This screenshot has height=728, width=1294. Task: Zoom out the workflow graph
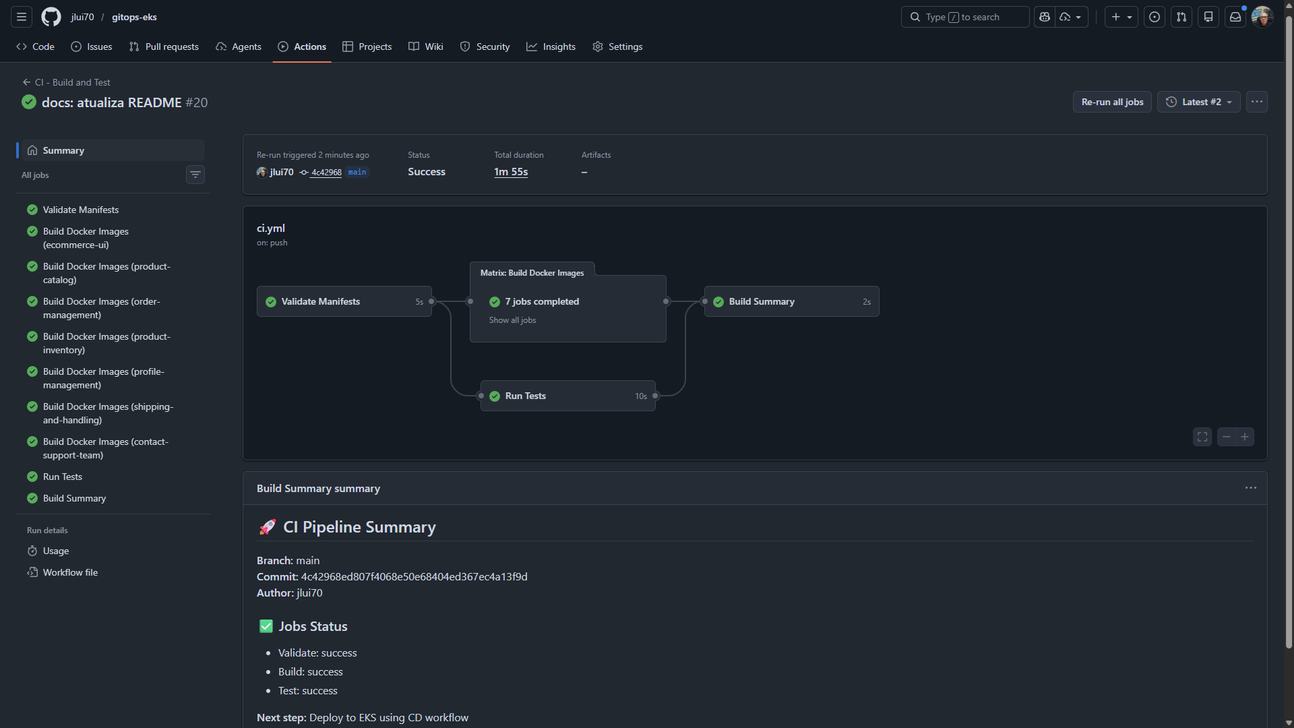tap(1227, 437)
